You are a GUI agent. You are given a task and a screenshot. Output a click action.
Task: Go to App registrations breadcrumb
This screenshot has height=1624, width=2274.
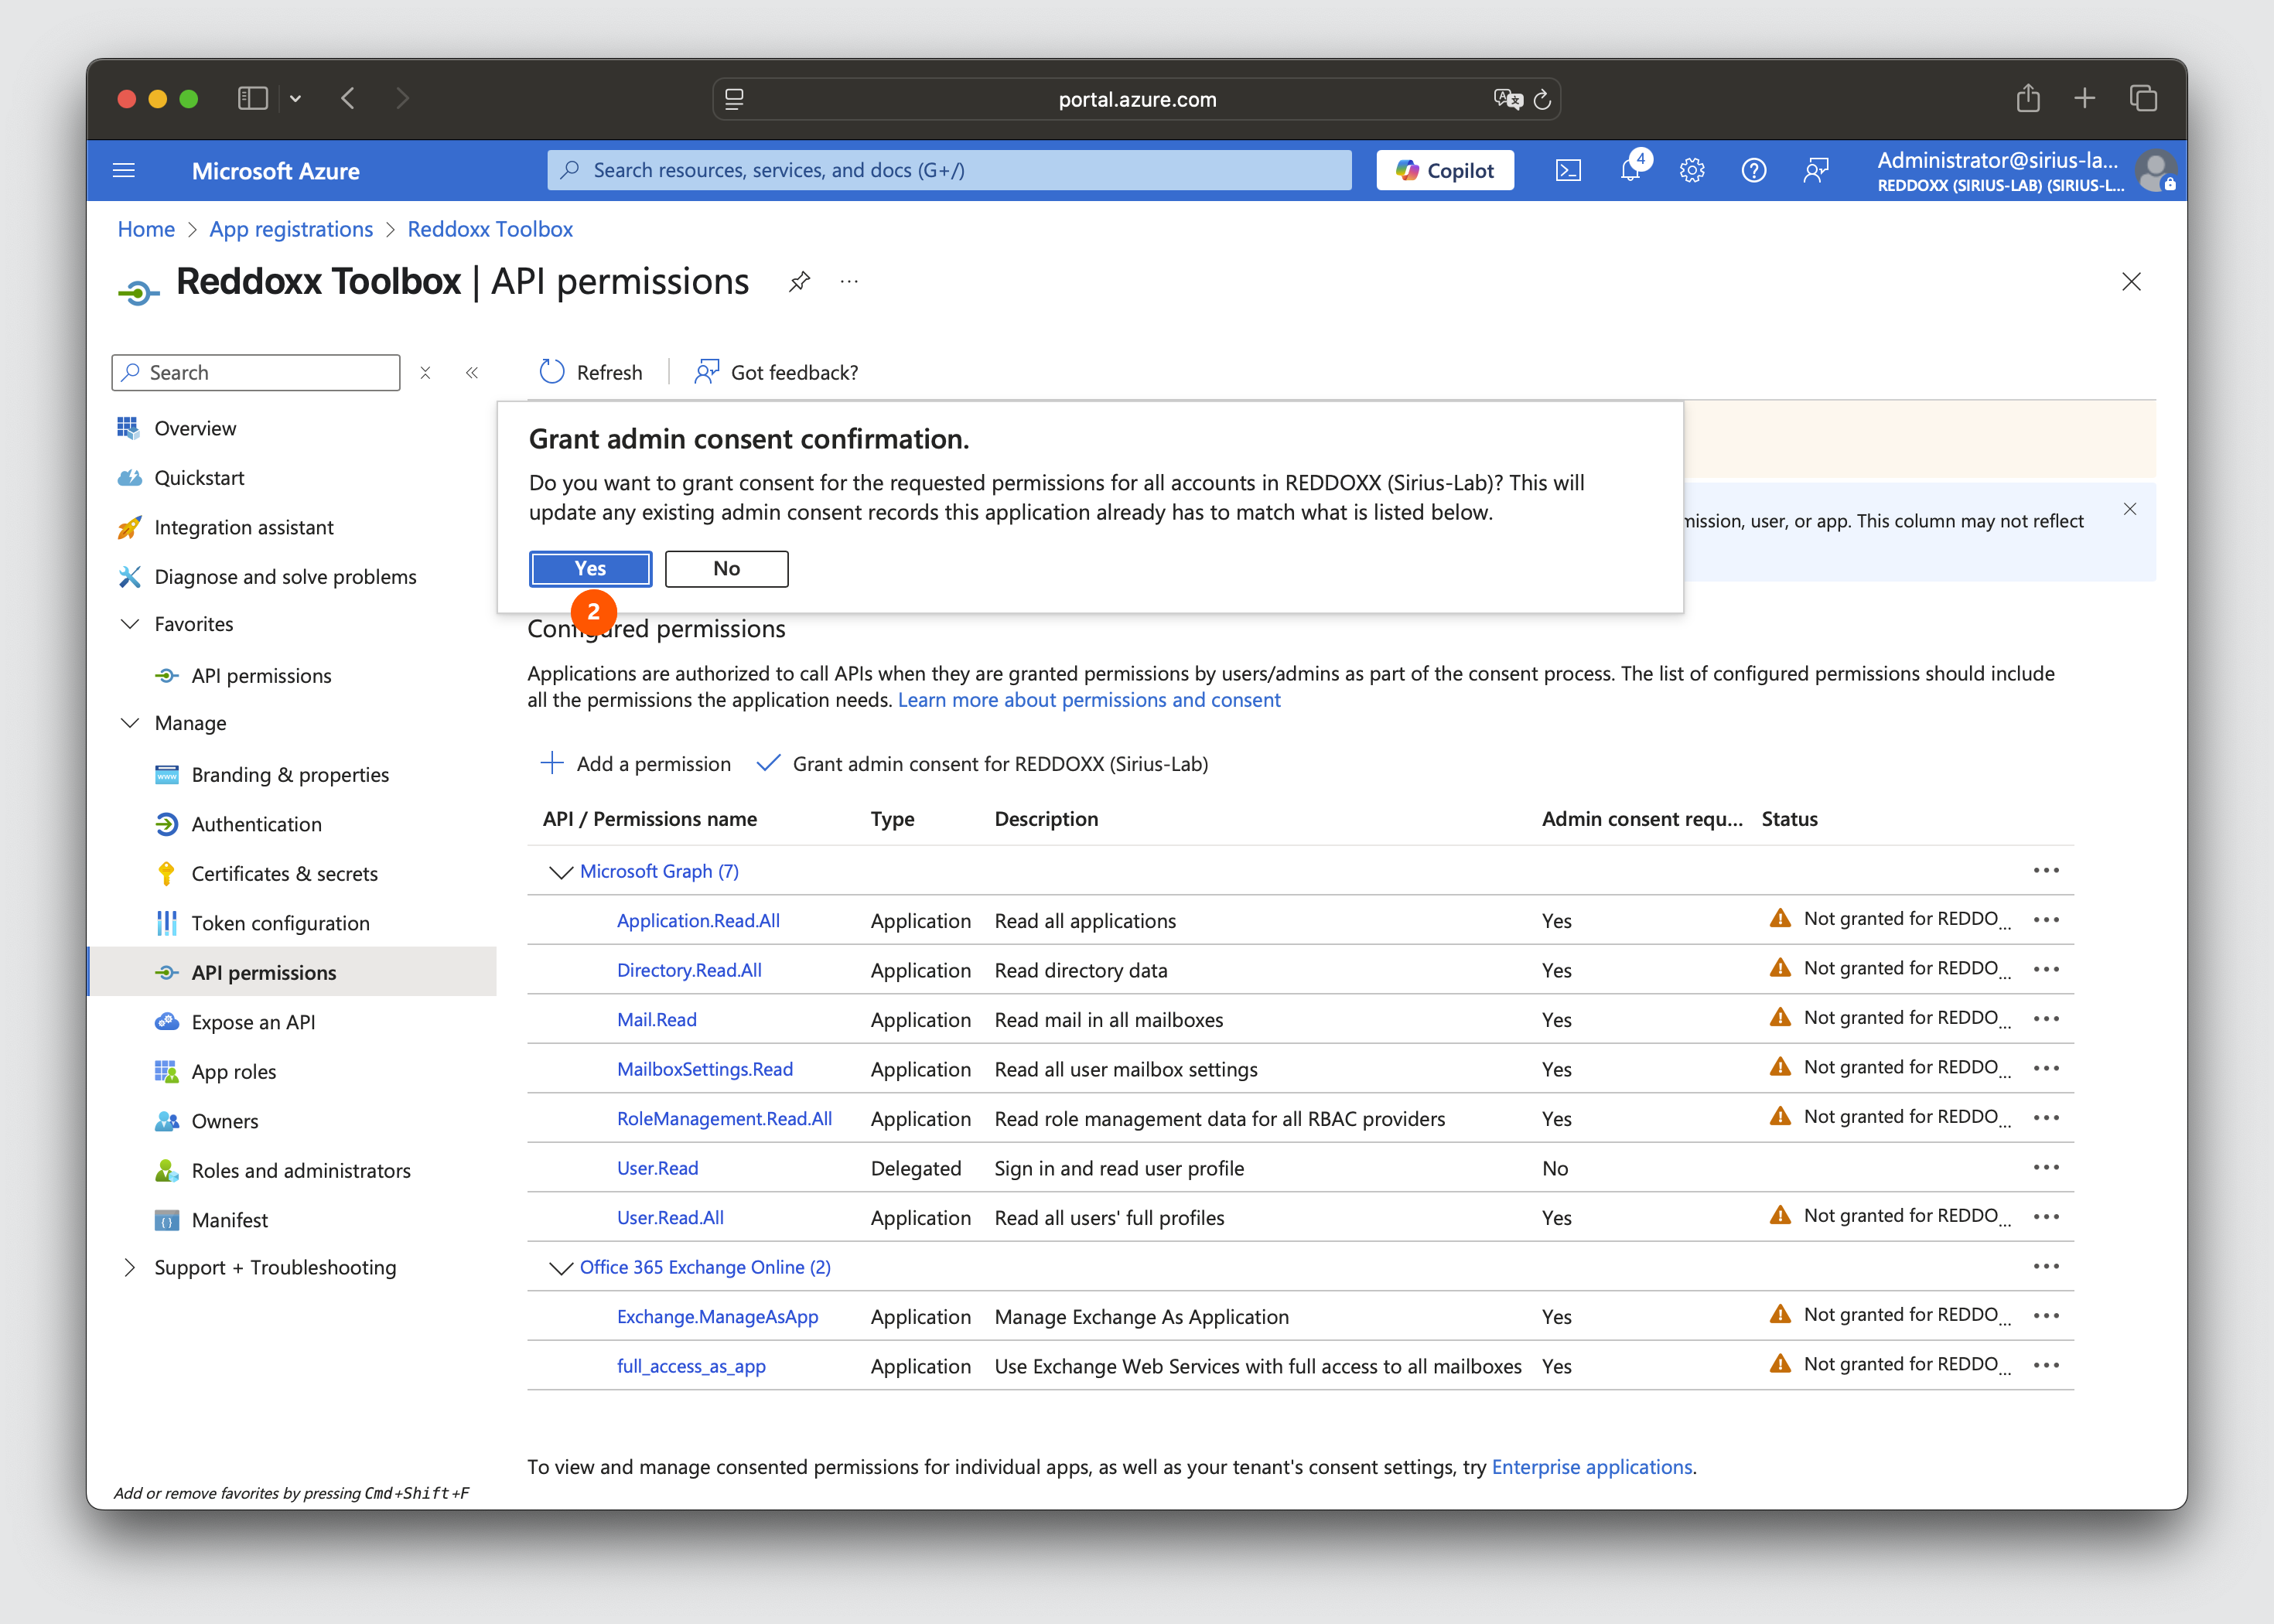coord(291,229)
